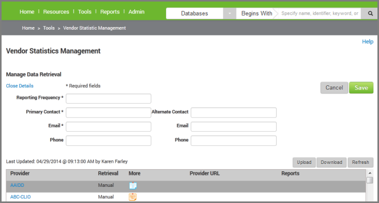Click the Upload button
This screenshot has height=203, width=379.
(304, 162)
